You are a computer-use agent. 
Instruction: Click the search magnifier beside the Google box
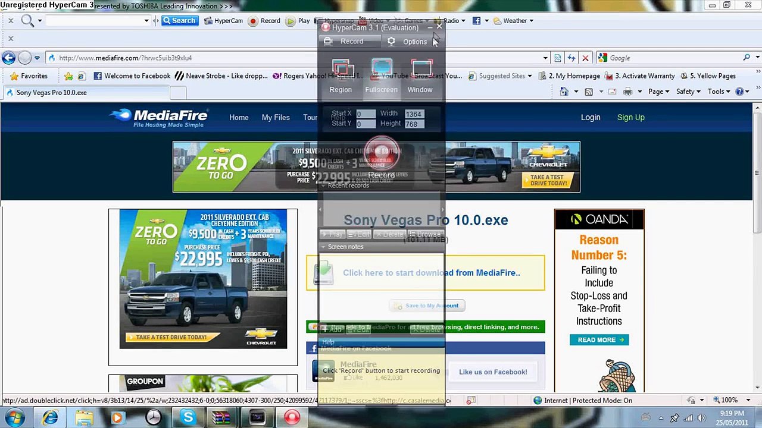pos(747,58)
